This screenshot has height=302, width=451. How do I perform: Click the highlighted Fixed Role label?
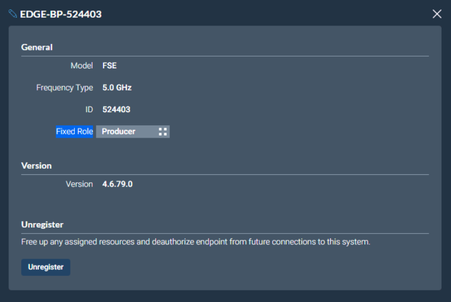coord(75,132)
